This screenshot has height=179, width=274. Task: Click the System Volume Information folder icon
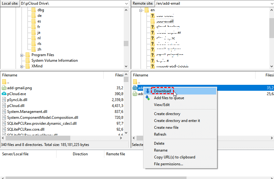click(x=27, y=60)
